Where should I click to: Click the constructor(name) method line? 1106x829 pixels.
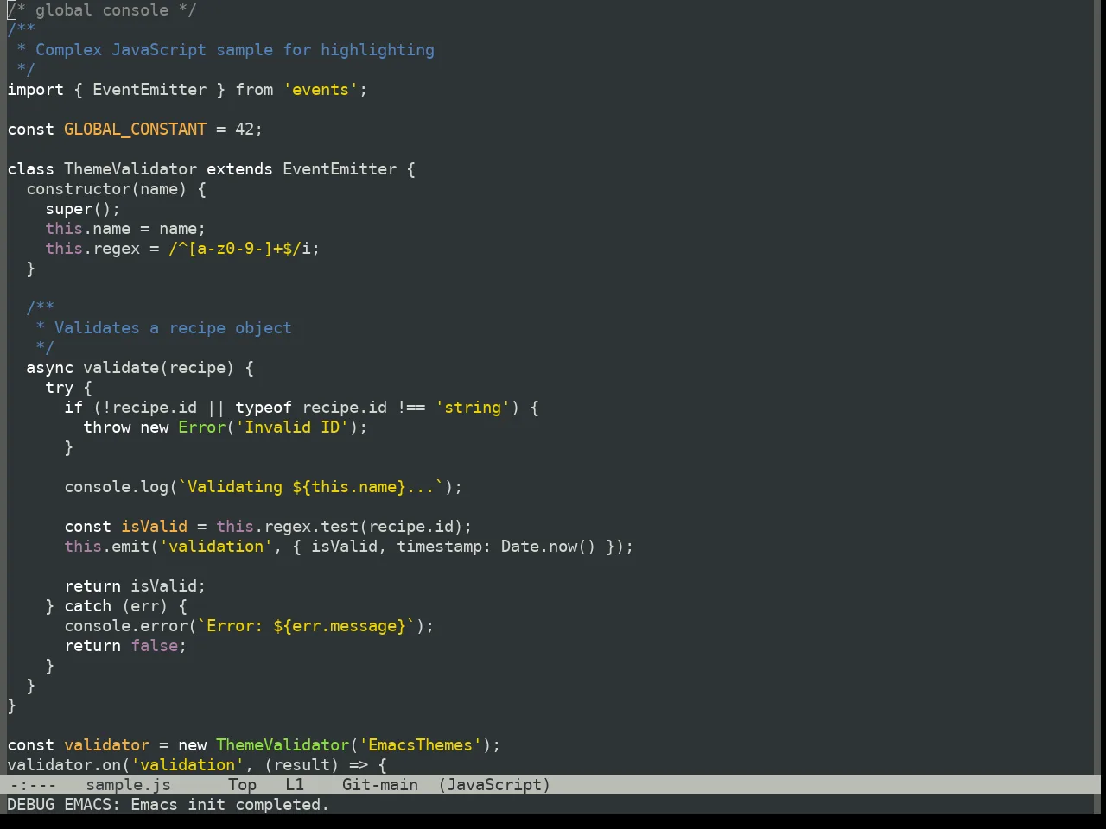pos(116,189)
